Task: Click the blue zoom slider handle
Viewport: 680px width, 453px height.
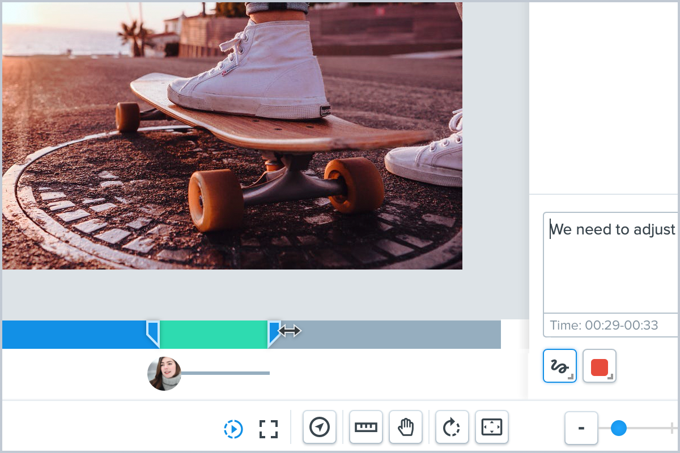Action: pos(619,428)
